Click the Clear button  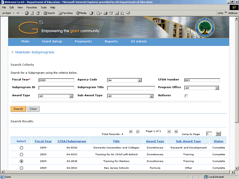pos(33,109)
